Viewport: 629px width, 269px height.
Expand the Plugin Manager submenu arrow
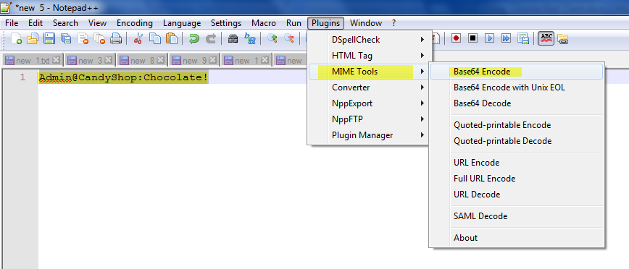point(422,135)
